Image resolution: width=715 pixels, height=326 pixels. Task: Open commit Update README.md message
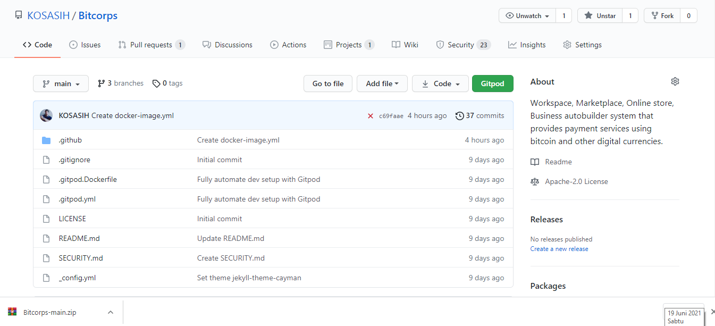pyautogui.click(x=231, y=238)
